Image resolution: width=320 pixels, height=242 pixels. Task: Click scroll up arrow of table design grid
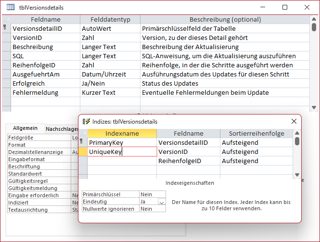tap(314, 19)
